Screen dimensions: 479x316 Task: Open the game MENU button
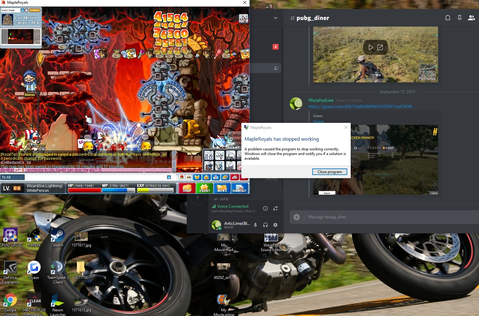pos(222,188)
